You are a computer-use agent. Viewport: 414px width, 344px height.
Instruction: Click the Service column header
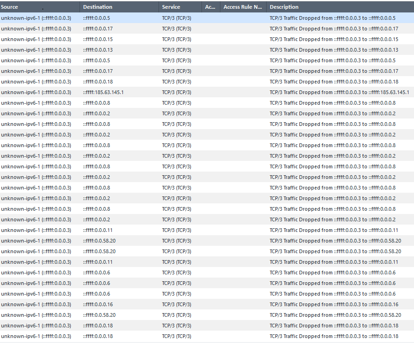pos(180,7)
